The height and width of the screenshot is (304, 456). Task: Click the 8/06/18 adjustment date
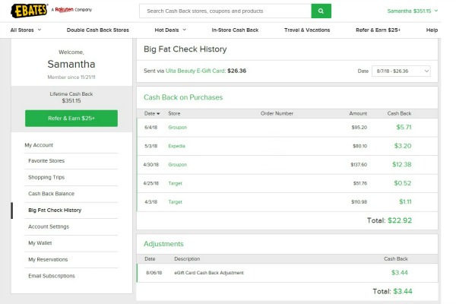pyautogui.click(x=154, y=273)
